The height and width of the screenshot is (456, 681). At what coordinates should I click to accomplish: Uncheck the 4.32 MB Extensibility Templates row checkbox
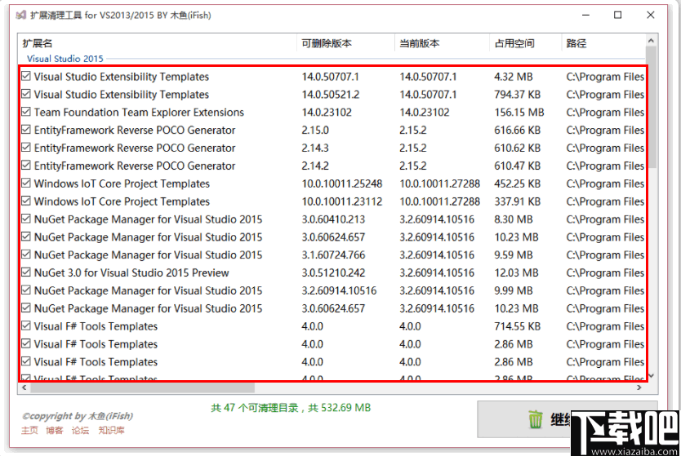(x=26, y=77)
